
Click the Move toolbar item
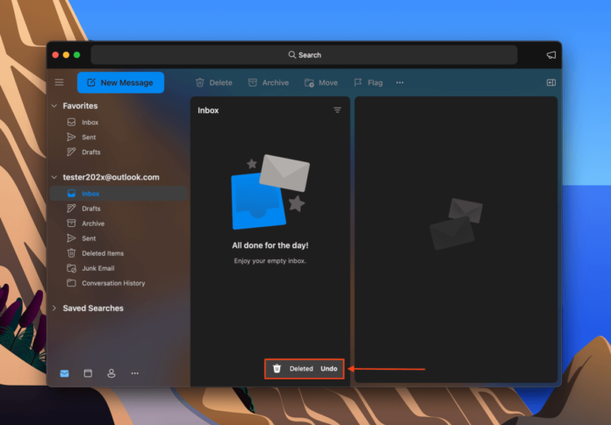point(320,82)
